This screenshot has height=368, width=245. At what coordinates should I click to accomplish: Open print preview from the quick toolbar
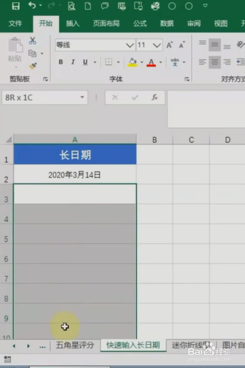[x=71, y=6]
